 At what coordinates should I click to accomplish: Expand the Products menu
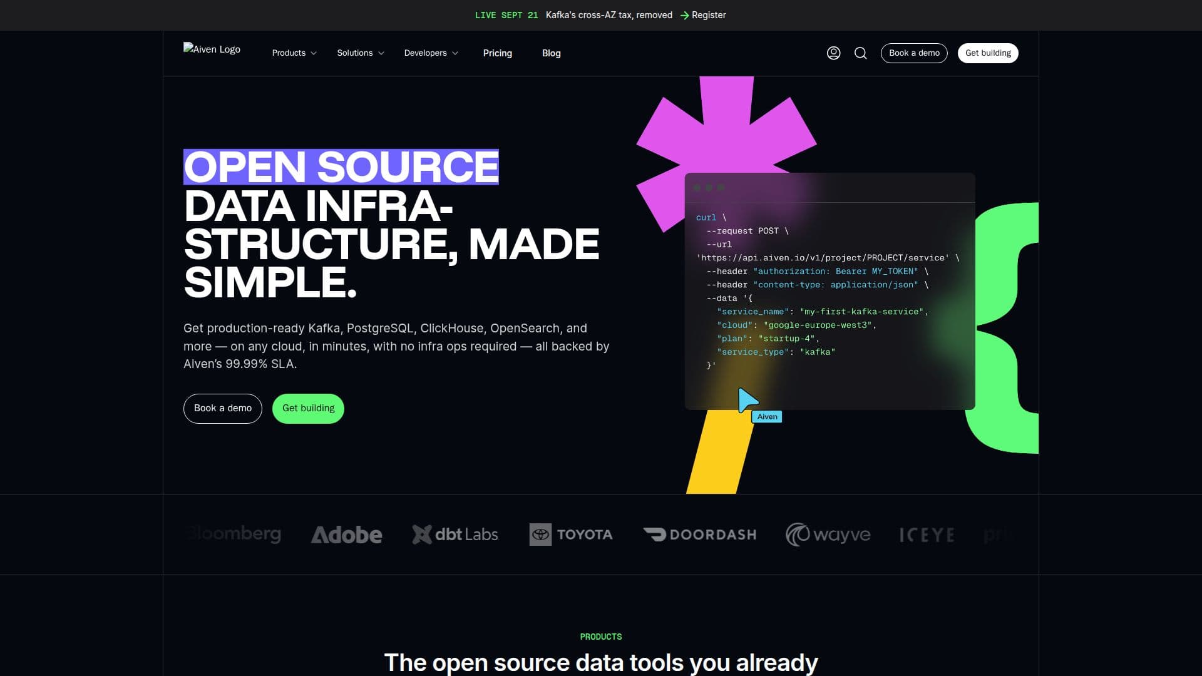(294, 53)
